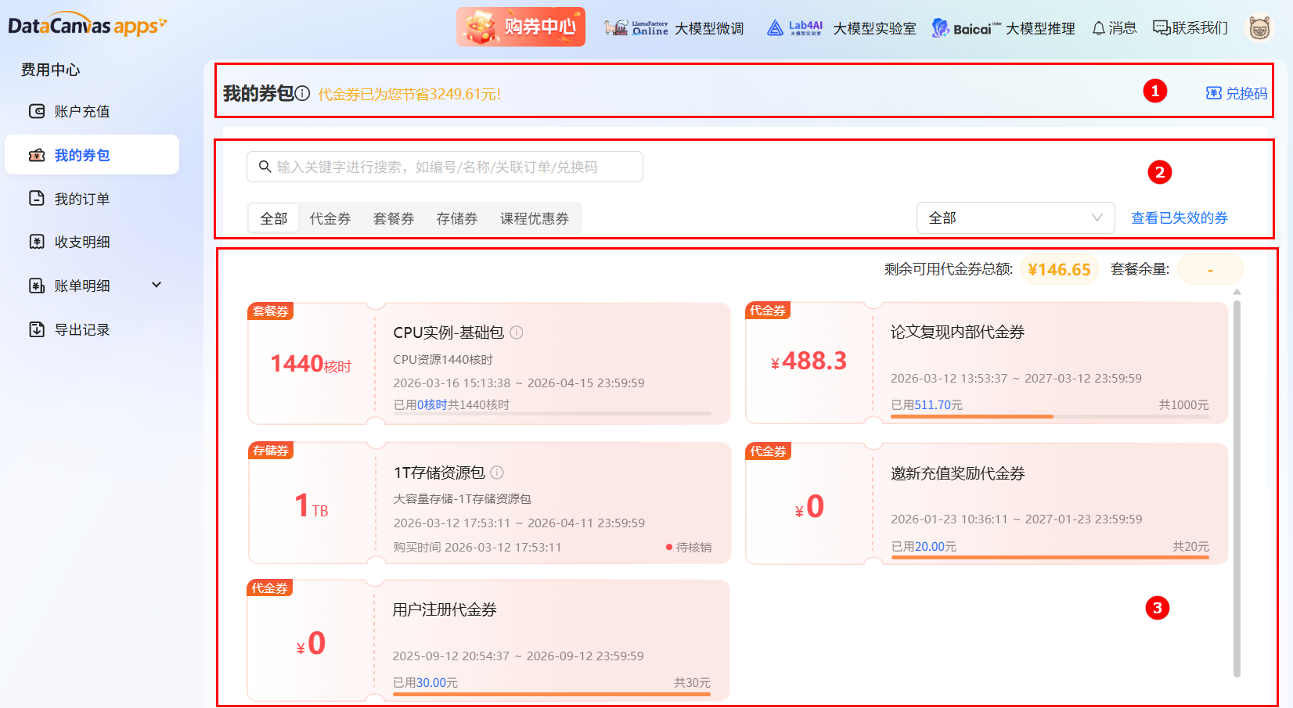The image size is (1293, 708).
Task: Switch to the 代金券 voucher tab
Action: click(330, 218)
